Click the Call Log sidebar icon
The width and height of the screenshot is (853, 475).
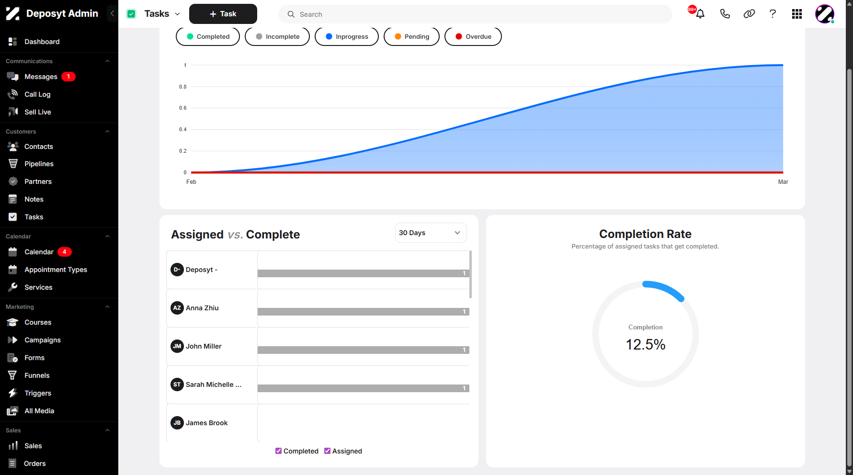[13, 94]
